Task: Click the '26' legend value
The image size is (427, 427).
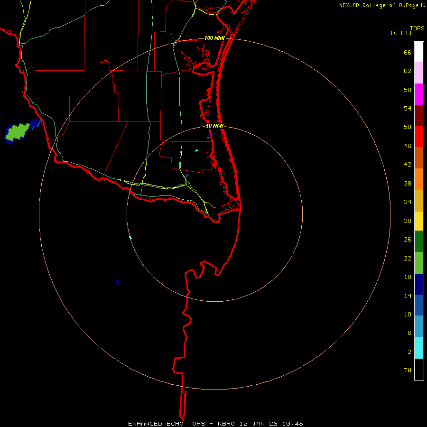Action: pos(408,240)
